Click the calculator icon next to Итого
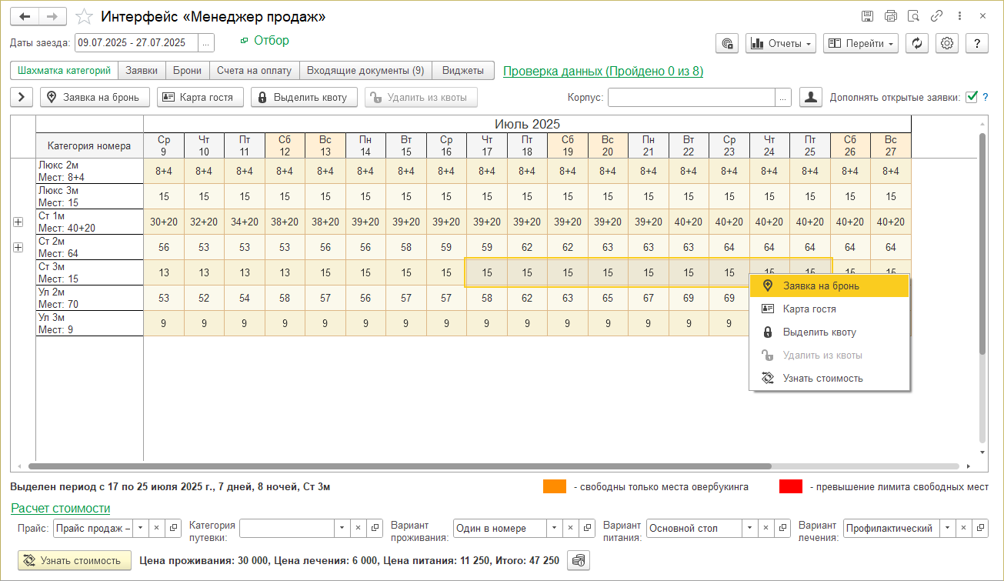 579,560
